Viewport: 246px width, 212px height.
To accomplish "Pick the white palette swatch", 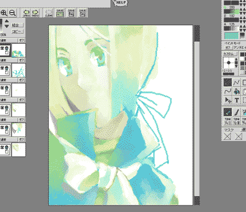I will coord(242,58).
